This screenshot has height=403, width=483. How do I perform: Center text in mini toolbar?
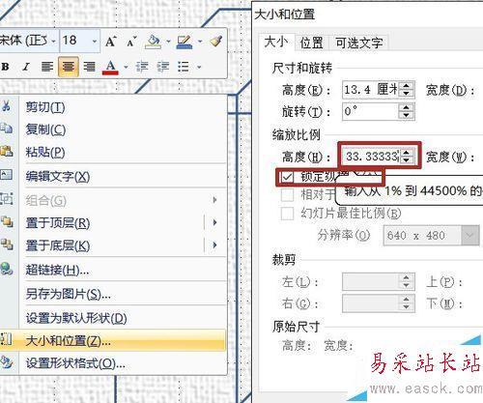coord(69,67)
